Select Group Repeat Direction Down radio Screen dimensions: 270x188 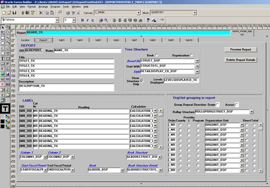pyautogui.click(x=217, y=105)
